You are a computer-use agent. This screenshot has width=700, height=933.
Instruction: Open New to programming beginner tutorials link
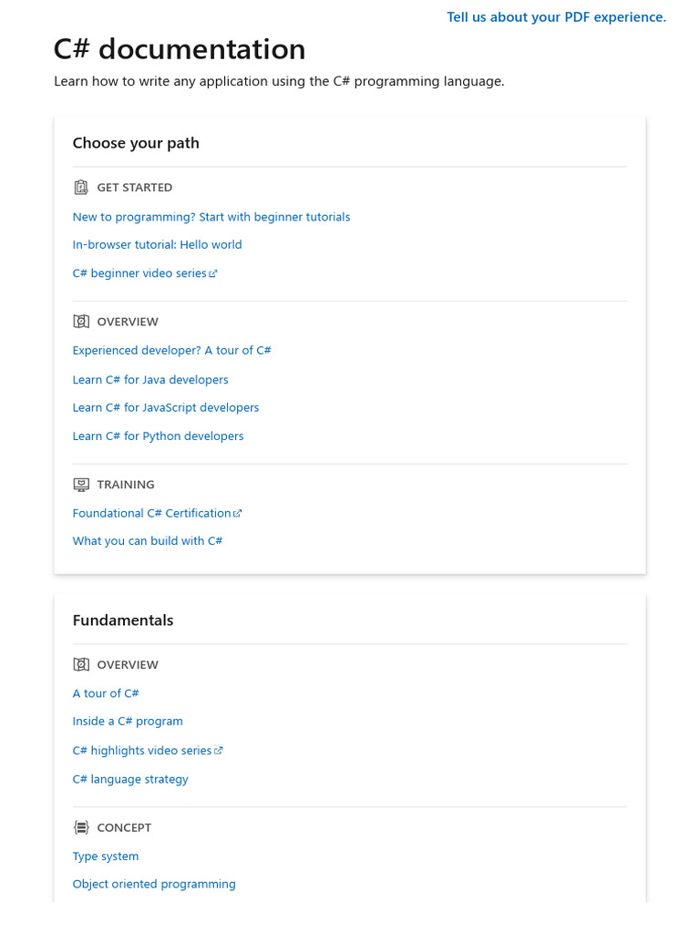tap(211, 217)
